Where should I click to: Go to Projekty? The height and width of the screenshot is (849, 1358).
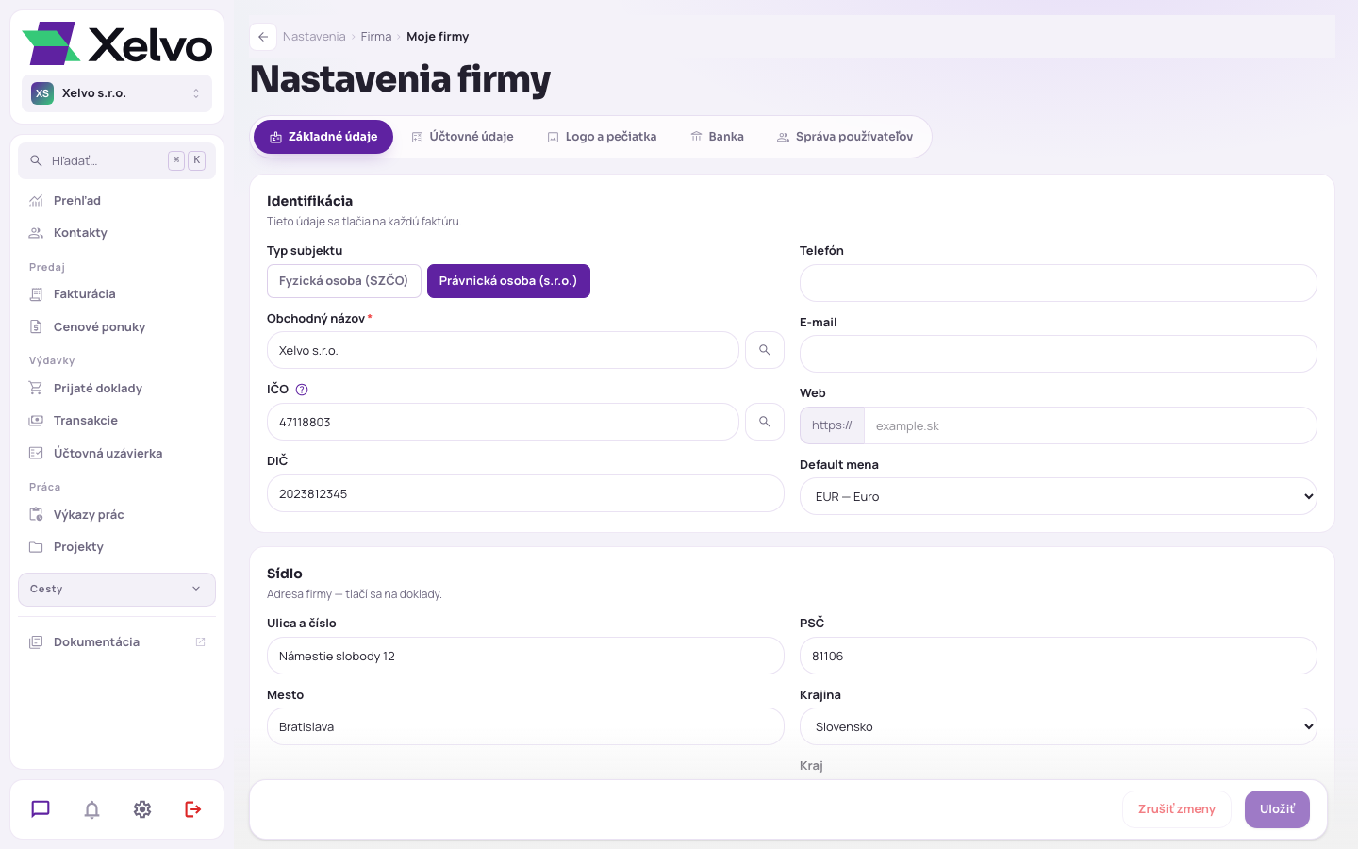tap(117, 547)
